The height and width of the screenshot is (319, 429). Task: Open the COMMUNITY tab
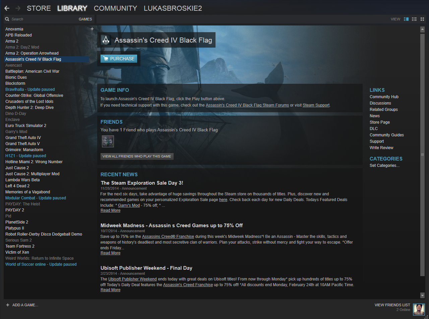click(115, 8)
